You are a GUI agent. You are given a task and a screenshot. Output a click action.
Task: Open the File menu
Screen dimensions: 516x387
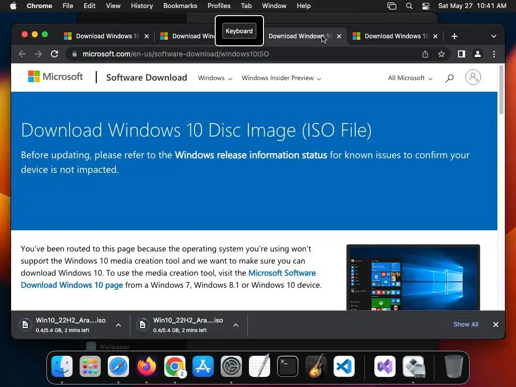pyautogui.click(x=68, y=6)
